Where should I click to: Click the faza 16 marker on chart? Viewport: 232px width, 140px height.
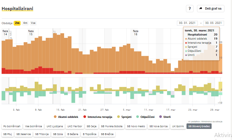pos(136,33)
